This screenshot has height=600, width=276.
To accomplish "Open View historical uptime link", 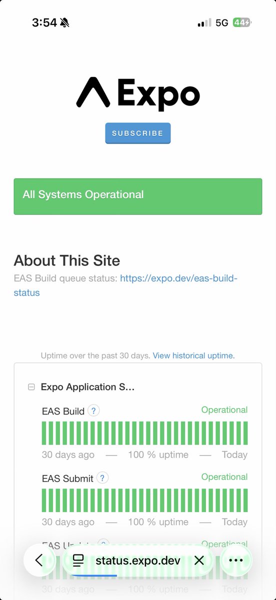I will point(193,355).
